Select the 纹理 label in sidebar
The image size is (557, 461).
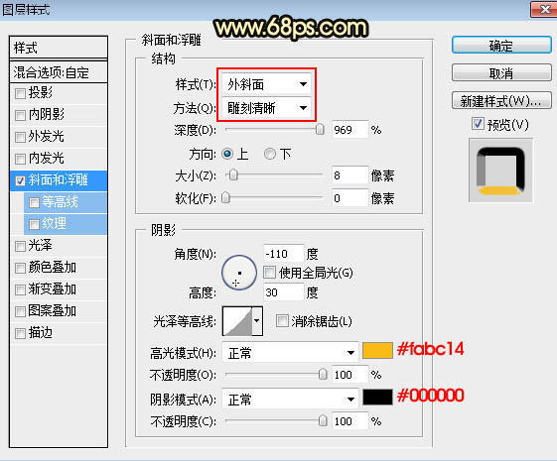click(x=54, y=224)
